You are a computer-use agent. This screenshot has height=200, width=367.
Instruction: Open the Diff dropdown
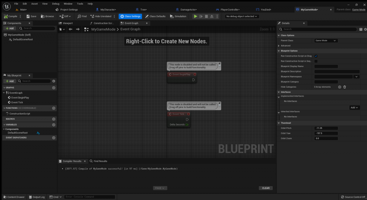(65, 16)
